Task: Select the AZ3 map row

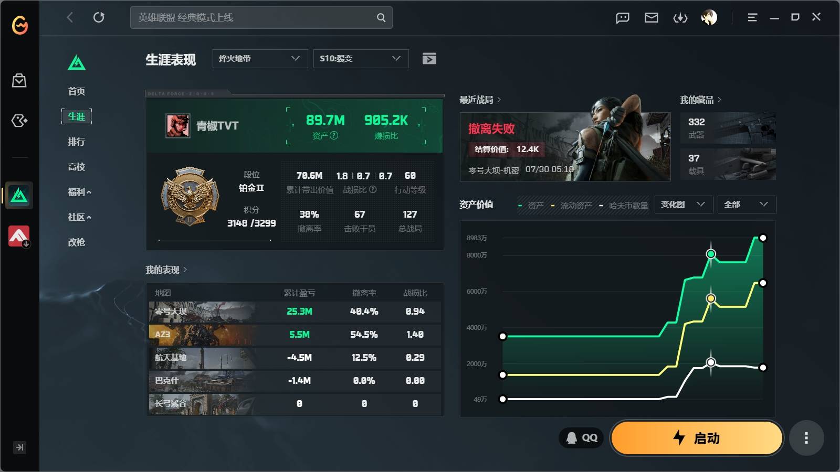Action: (x=295, y=335)
